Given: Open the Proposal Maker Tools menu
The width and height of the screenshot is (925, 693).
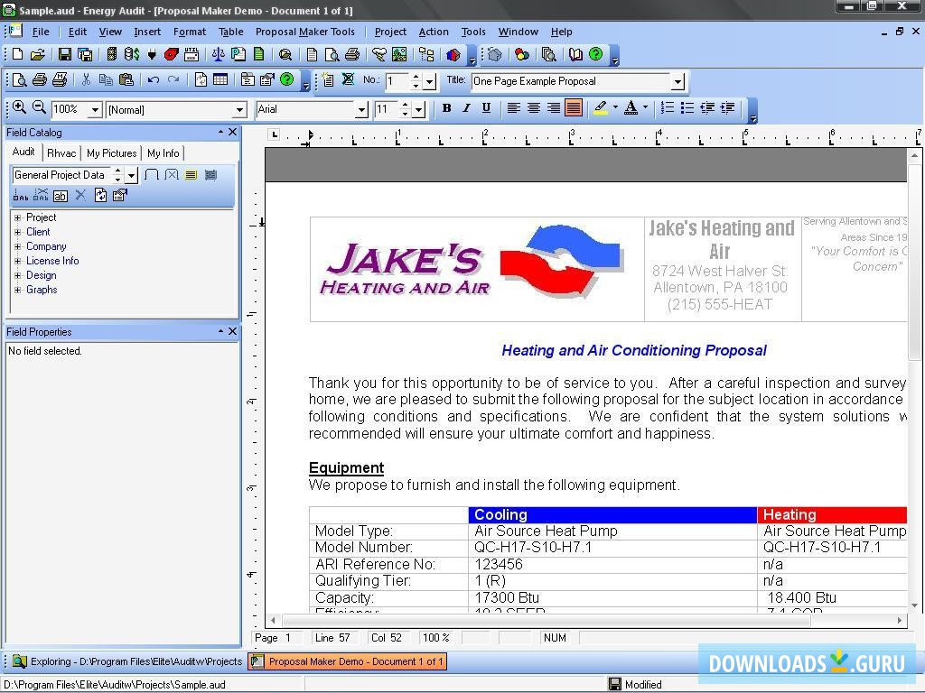Looking at the screenshot, I should point(305,32).
